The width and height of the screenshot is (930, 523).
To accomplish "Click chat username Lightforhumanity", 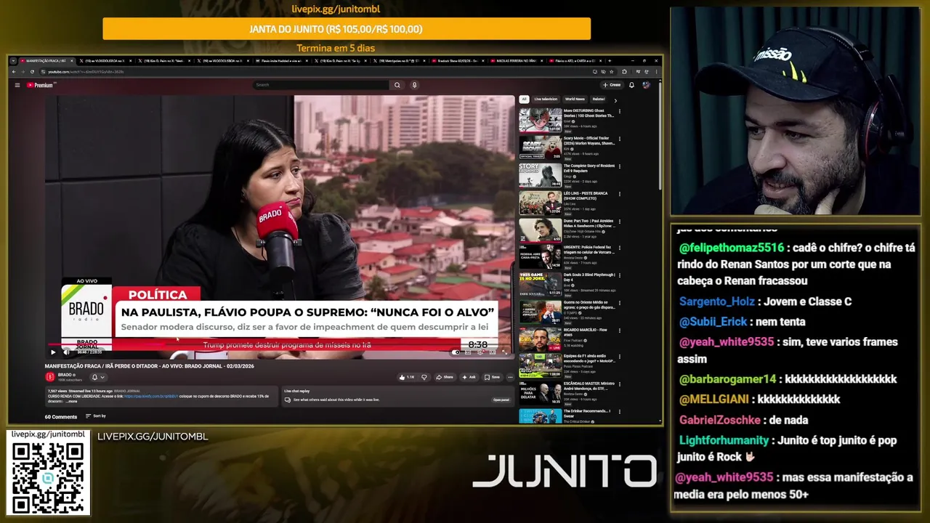I will (x=724, y=440).
